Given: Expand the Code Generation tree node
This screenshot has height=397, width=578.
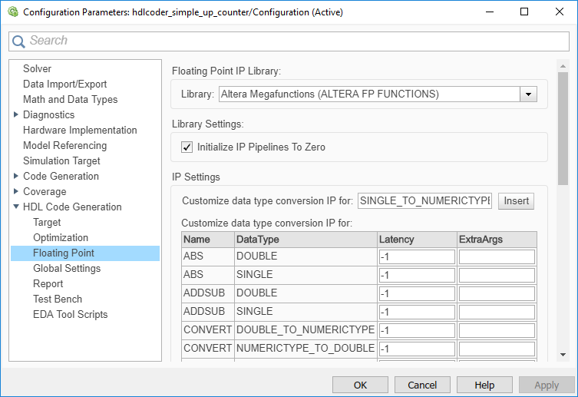Looking at the screenshot, I should (x=16, y=176).
